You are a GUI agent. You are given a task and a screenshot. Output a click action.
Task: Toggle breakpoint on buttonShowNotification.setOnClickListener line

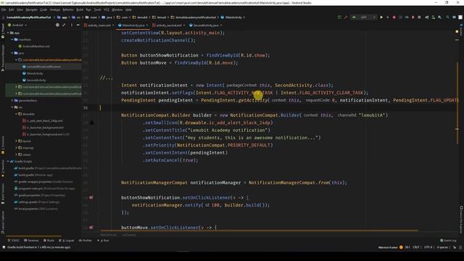point(91,197)
